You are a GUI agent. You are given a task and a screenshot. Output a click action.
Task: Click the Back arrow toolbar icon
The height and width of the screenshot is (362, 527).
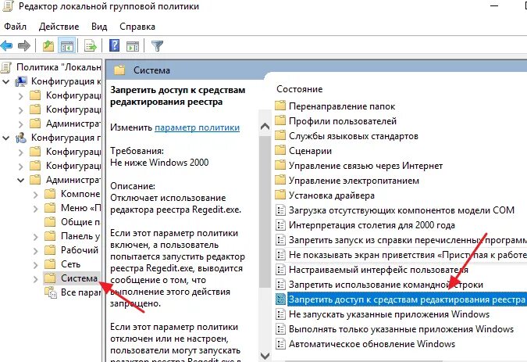7,45
